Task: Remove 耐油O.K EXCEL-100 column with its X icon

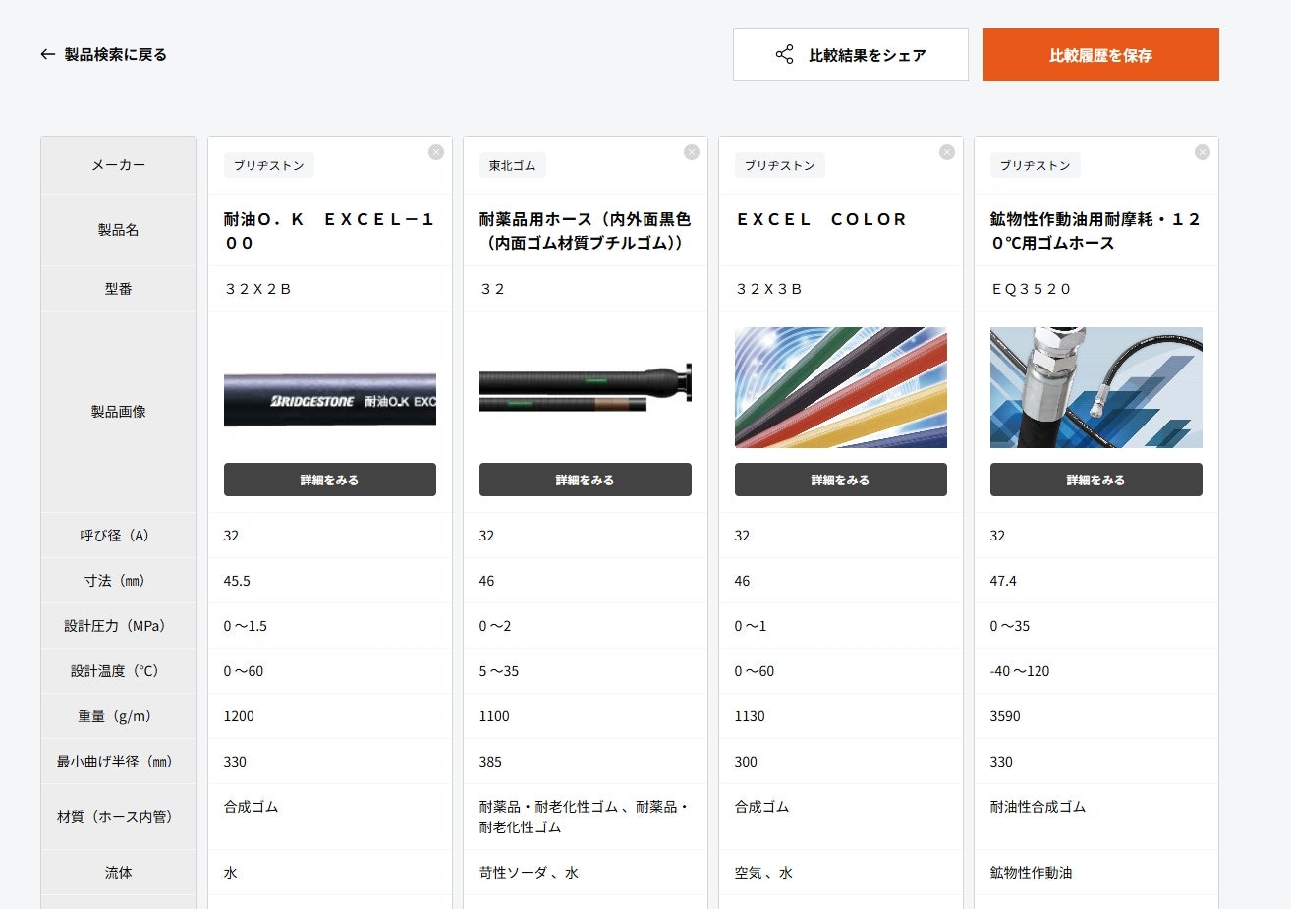Action: point(436,152)
